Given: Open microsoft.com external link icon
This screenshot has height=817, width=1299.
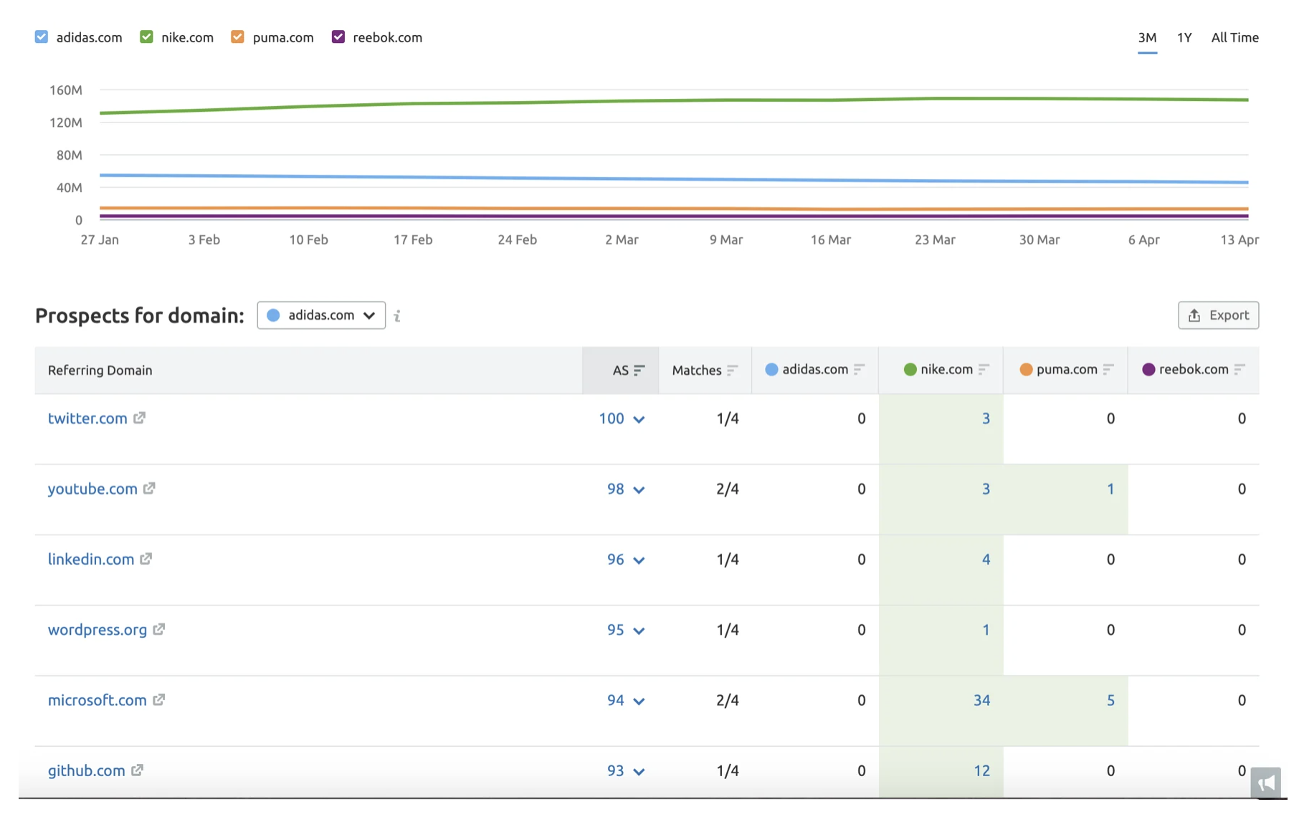Looking at the screenshot, I should pyautogui.click(x=158, y=699).
